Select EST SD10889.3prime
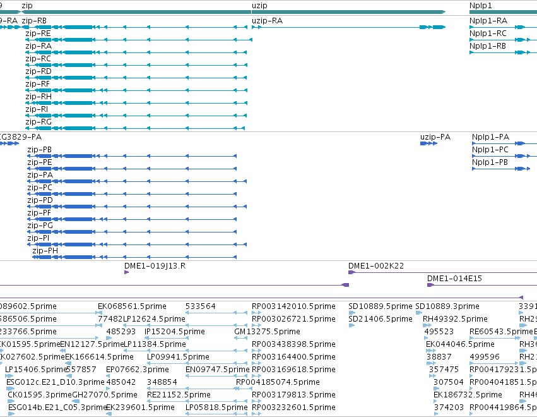Image resolution: width=537 pixels, height=417 pixels. (x=447, y=306)
